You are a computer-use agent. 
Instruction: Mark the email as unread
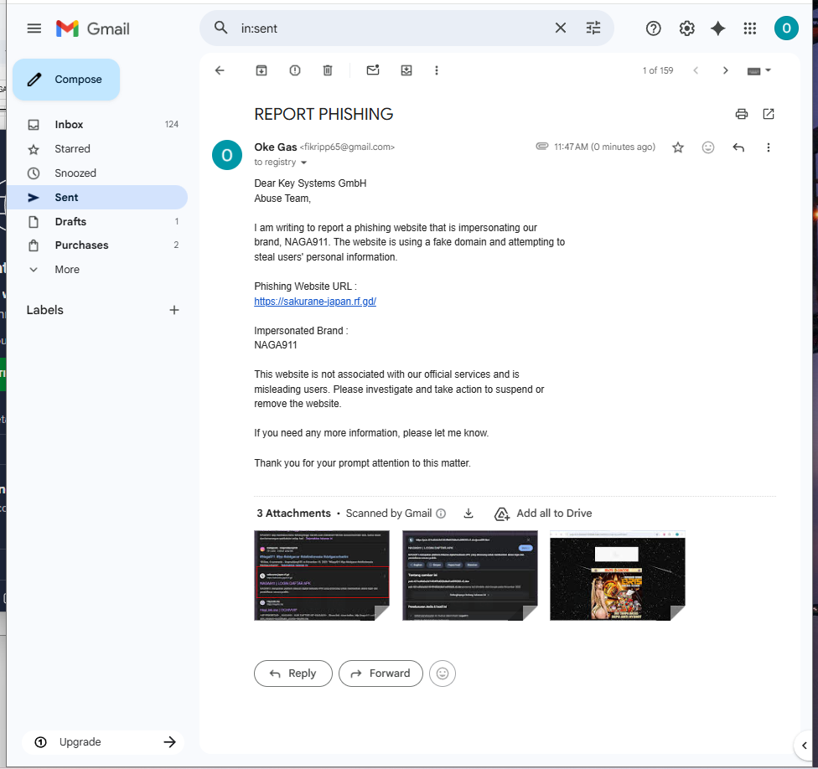[x=373, y=70]
